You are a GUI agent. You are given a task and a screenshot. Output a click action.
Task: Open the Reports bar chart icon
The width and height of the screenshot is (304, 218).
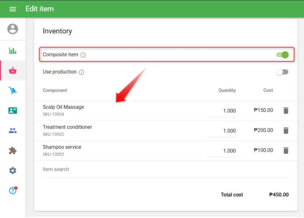[x=13, y=51]
